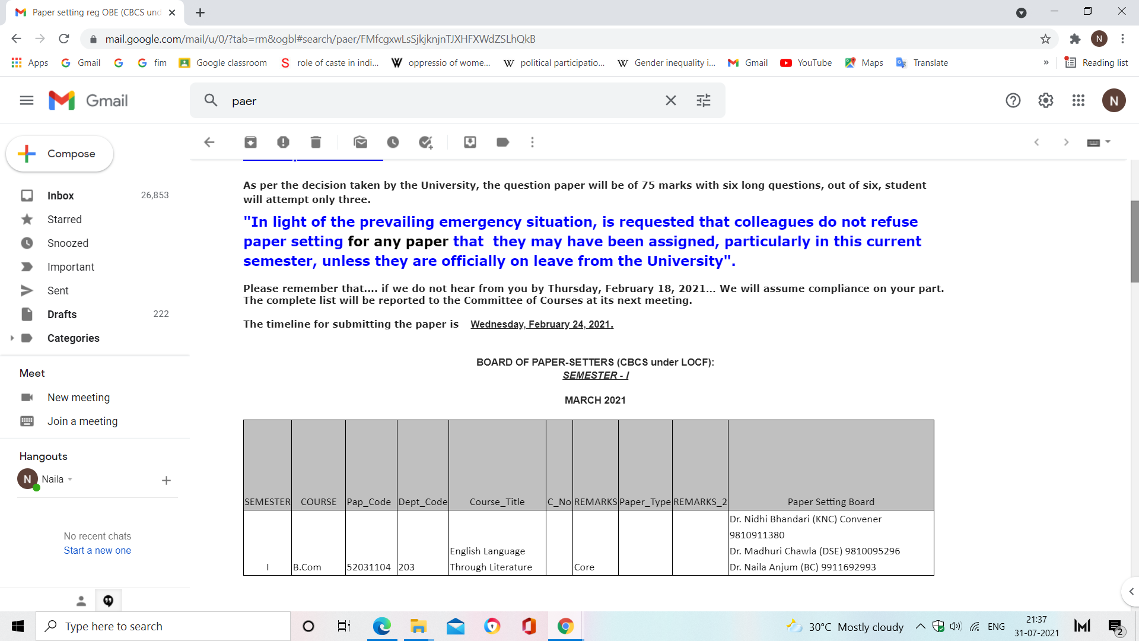The width and height of the screenshot is (1139, 641).
Task: Open Maps bookmark
Action: (864, 63)
